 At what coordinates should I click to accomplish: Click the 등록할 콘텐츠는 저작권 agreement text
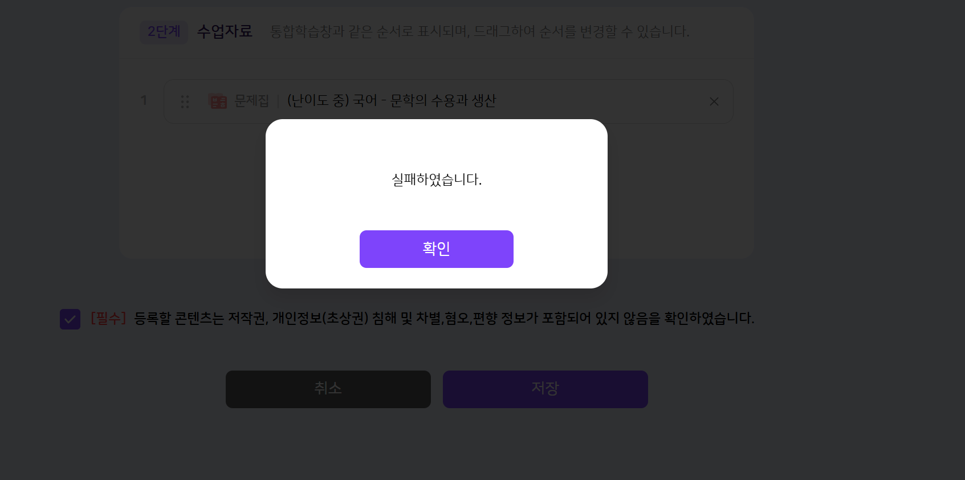pyautogui.click(x=443, y=318)
